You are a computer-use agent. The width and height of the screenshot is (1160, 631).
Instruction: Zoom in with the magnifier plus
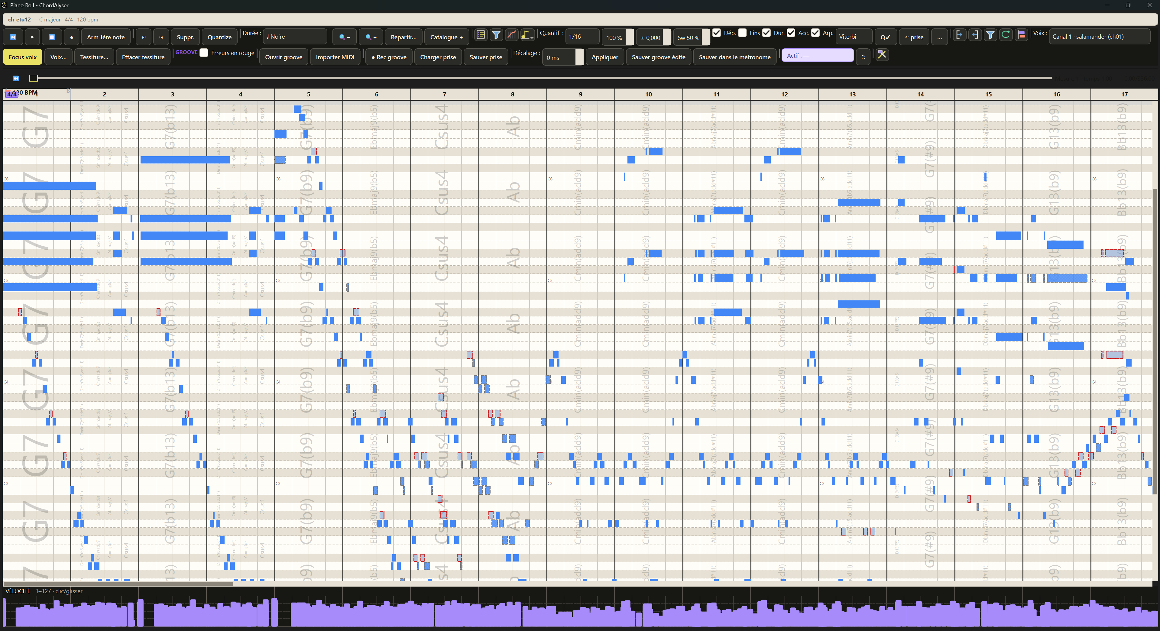coord(371,37)
